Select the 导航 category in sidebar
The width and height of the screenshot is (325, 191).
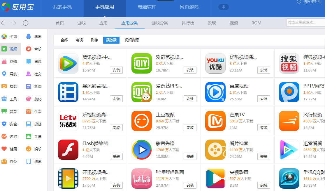point(9,74)
